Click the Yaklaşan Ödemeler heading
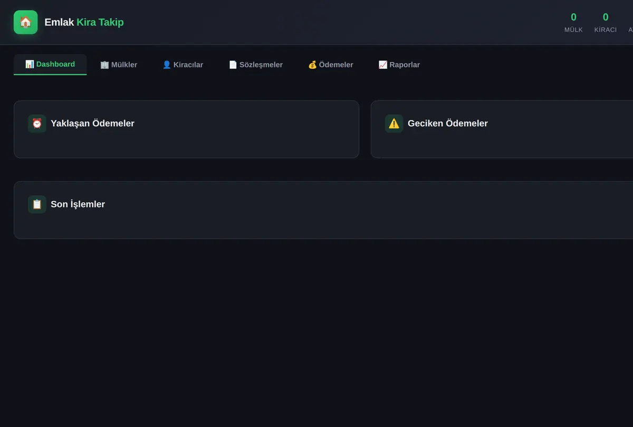Viewport: 633px width, 427px height. click(x=92, y=124)
